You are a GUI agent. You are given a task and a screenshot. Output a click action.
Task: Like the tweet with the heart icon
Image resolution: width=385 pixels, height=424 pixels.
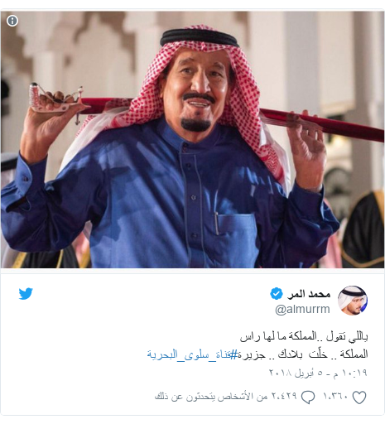pyautogui.click(x=359, y=397)
